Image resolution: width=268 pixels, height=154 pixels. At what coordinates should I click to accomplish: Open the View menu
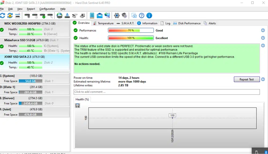pos(20,9)
